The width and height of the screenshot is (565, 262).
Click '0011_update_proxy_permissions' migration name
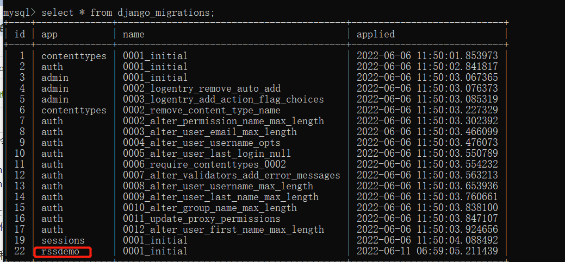(x=201, y=219)
